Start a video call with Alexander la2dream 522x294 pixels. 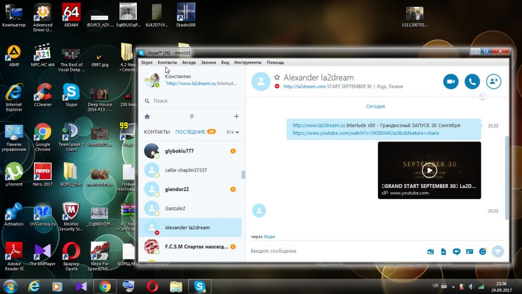point(450,81)
